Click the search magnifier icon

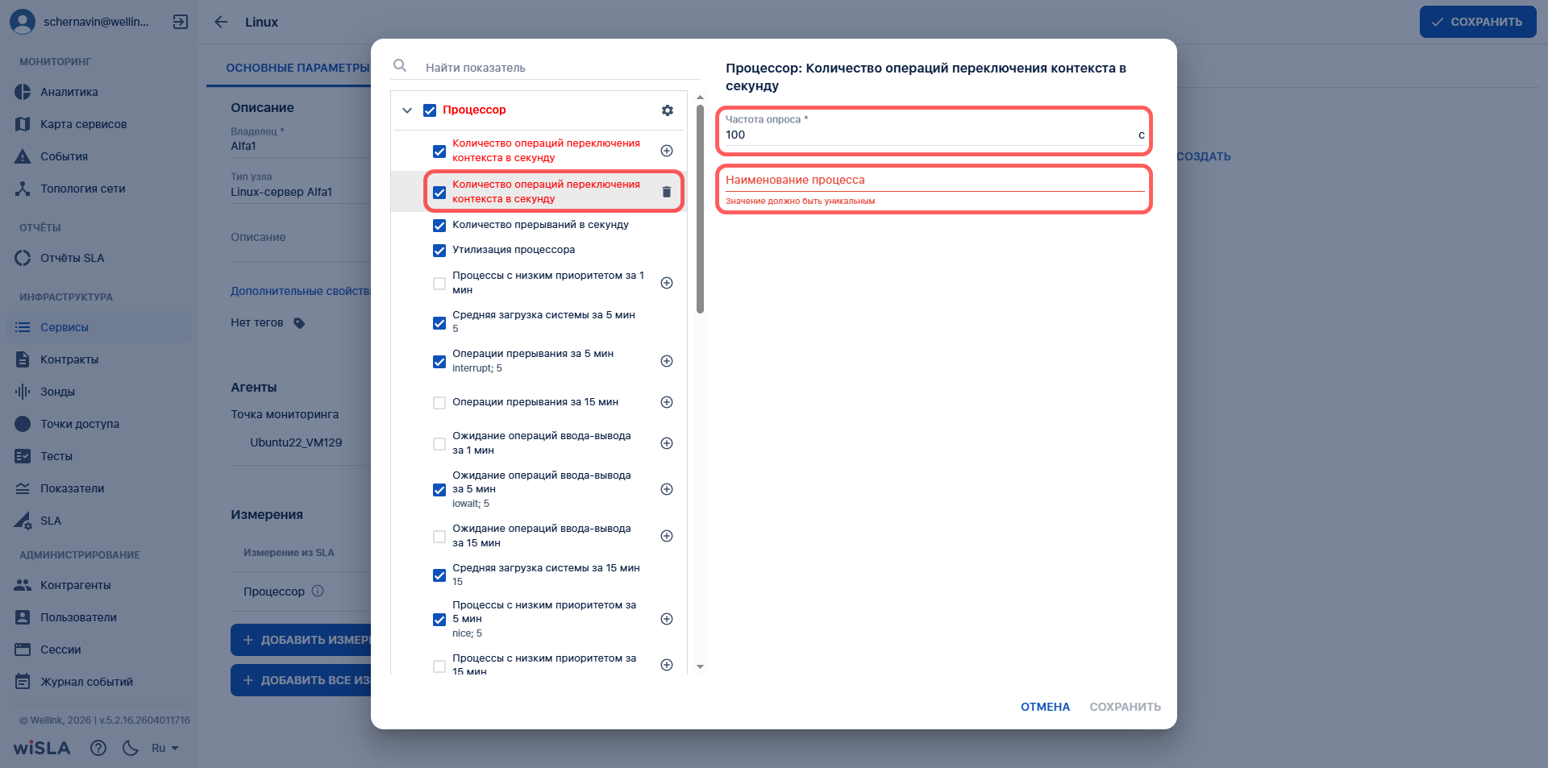(x=400, y=65)
